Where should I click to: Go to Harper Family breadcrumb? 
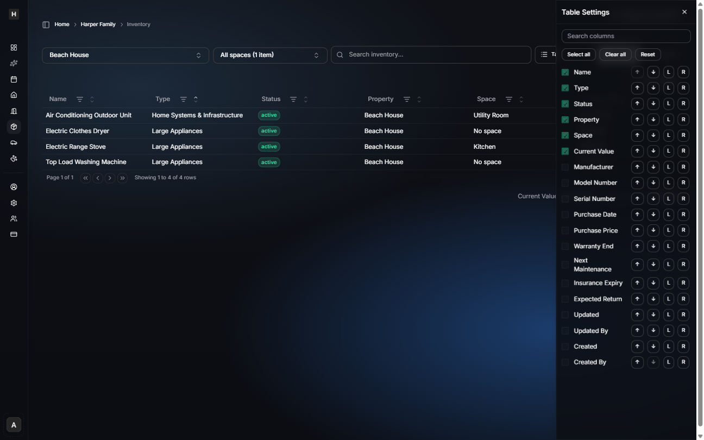click(x=98, y=24)
